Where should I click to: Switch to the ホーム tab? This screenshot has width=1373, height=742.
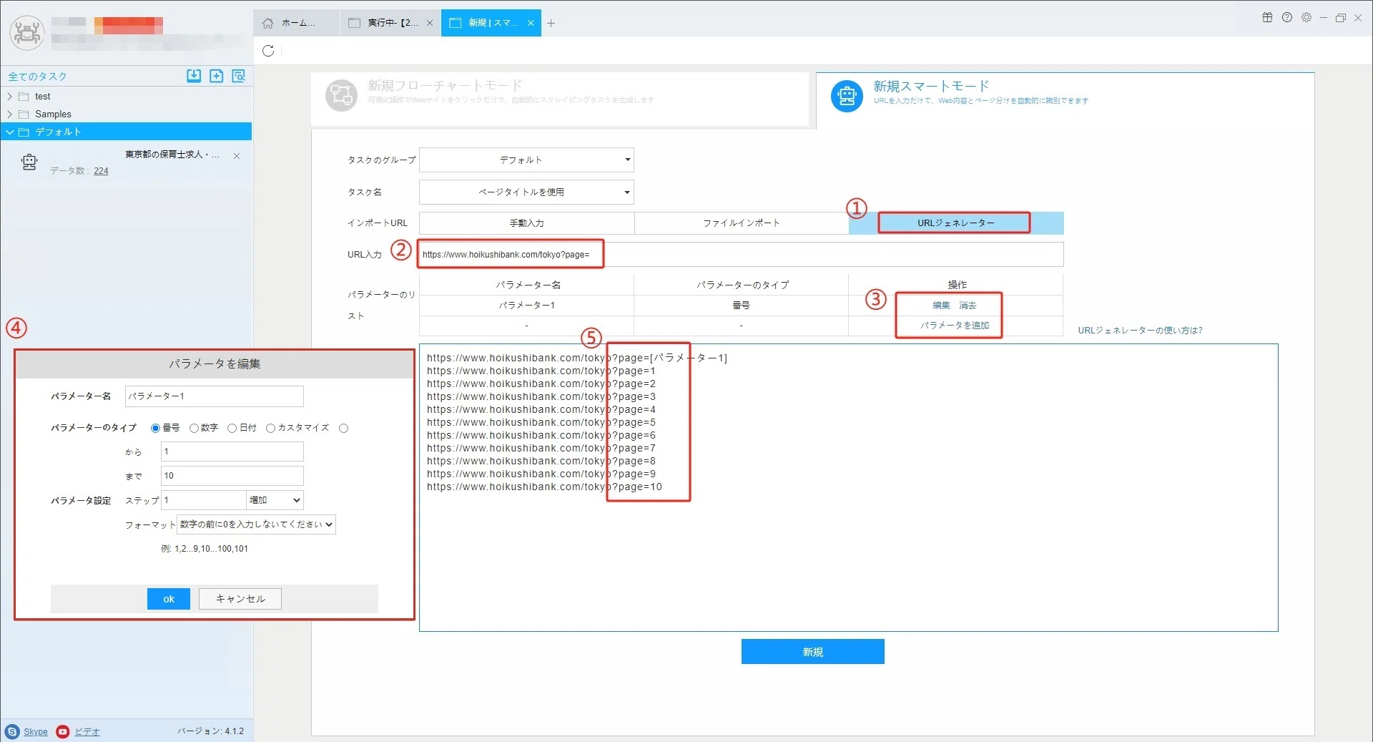(297, 23)
